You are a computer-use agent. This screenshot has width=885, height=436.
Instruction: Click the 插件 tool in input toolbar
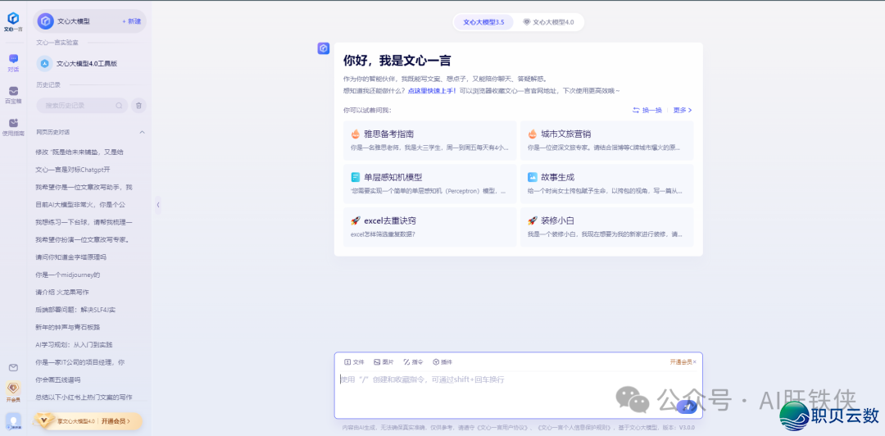pos(442,362)
